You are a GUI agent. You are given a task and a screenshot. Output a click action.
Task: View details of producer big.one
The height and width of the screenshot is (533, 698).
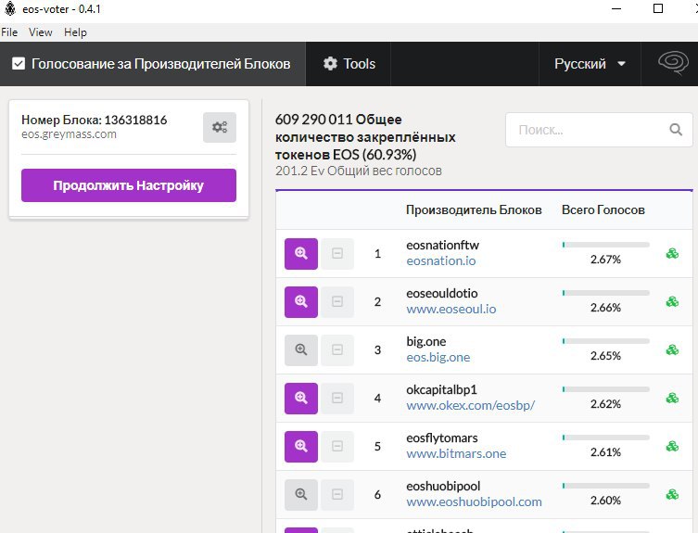(301, 350)
